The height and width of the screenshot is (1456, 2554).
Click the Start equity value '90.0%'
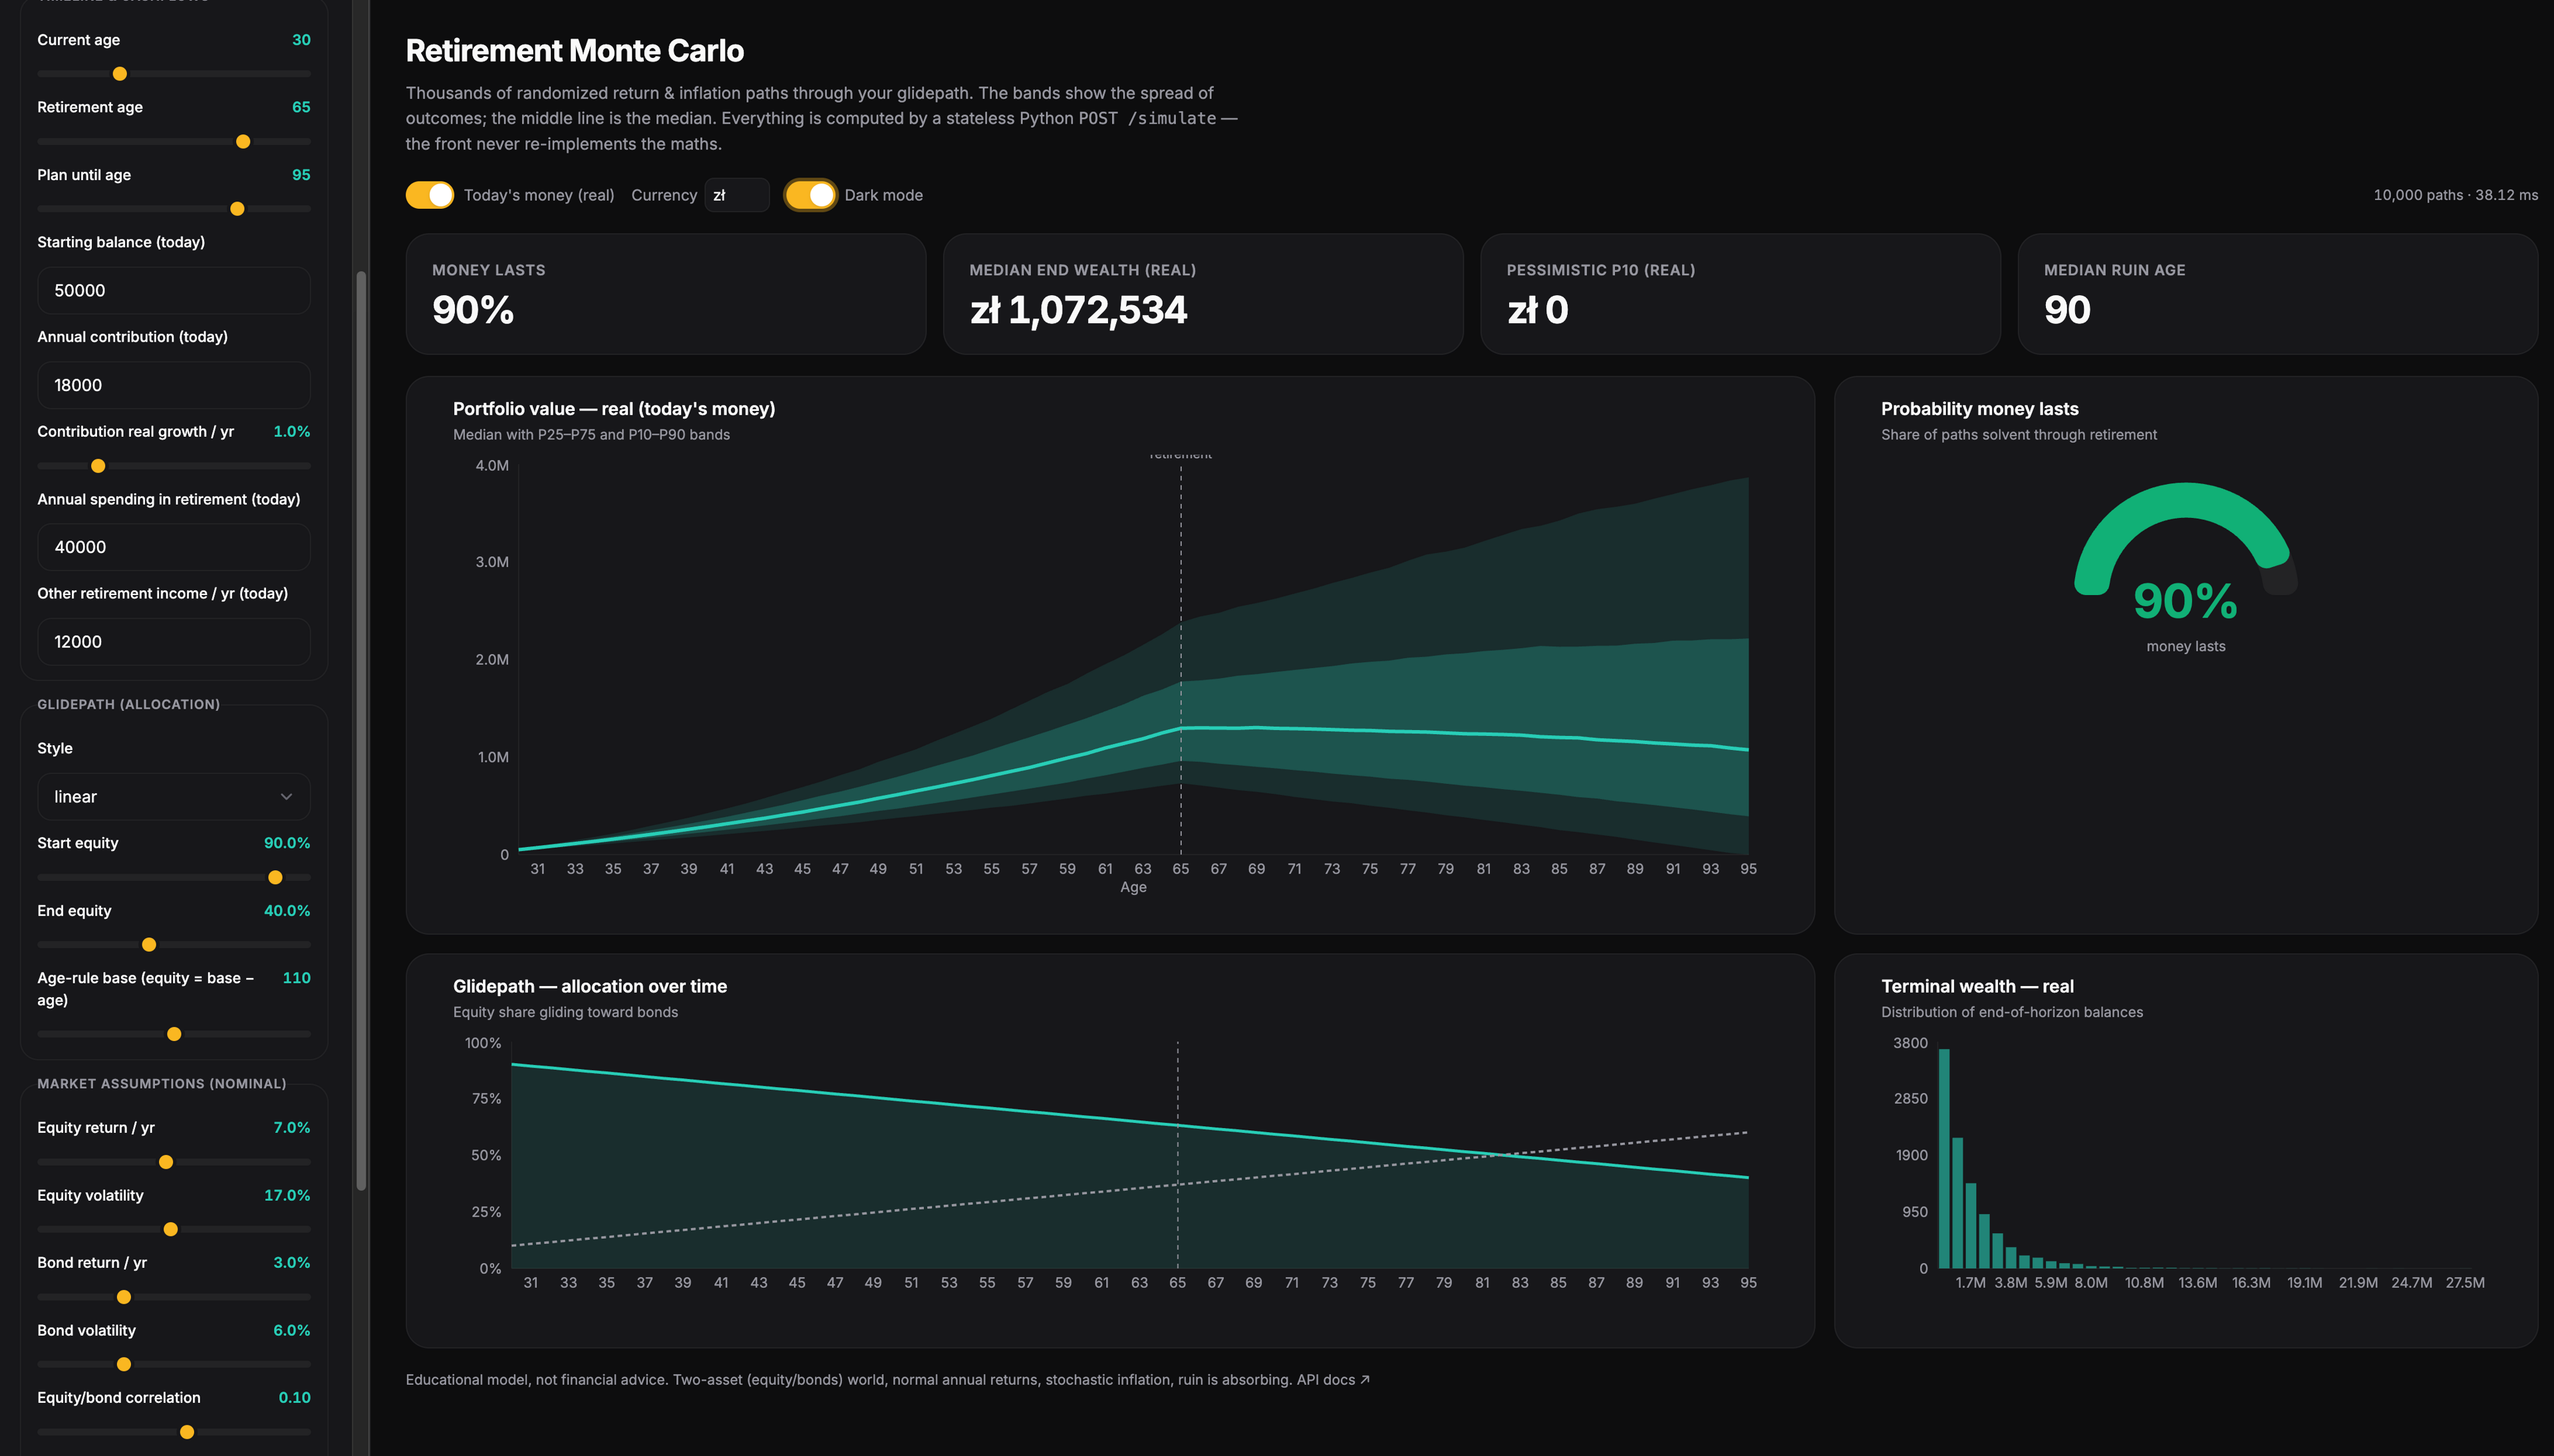(286, 843)
